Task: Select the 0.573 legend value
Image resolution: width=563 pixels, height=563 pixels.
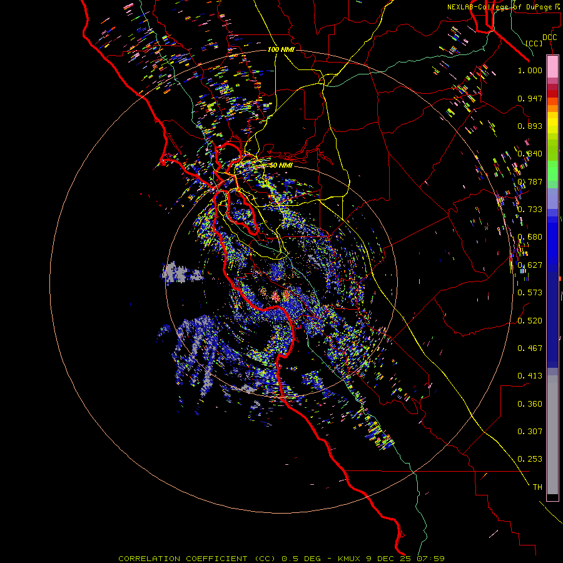Action: 530,293
